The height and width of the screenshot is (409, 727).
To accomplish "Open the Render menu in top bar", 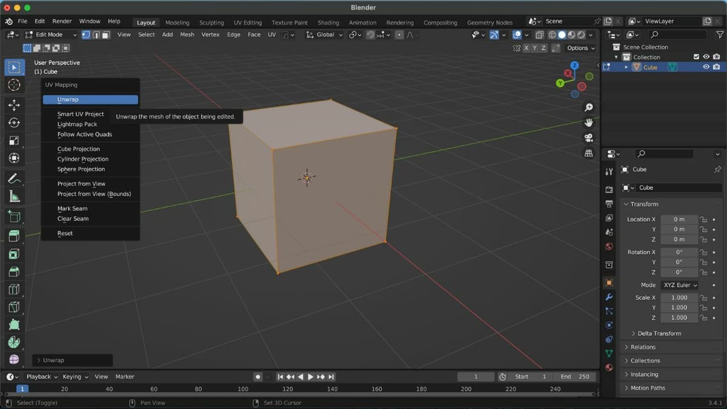I will 62,21.
